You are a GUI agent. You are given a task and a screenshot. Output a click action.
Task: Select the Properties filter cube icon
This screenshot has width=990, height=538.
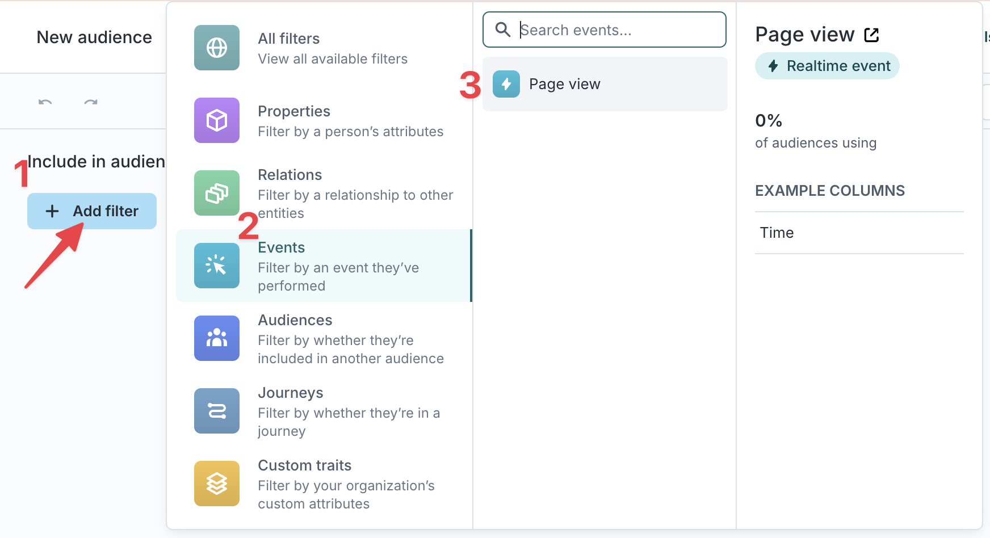tap(216, 120)
